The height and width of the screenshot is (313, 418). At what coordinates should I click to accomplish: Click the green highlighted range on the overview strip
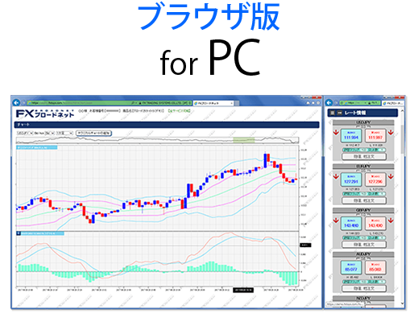(x=243, y=140)
